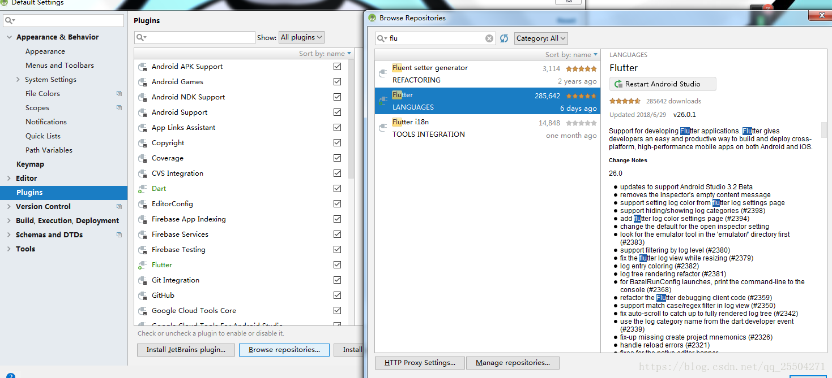
Task: Disable the Android APK Support plugin
Action: tap(338, 67)
